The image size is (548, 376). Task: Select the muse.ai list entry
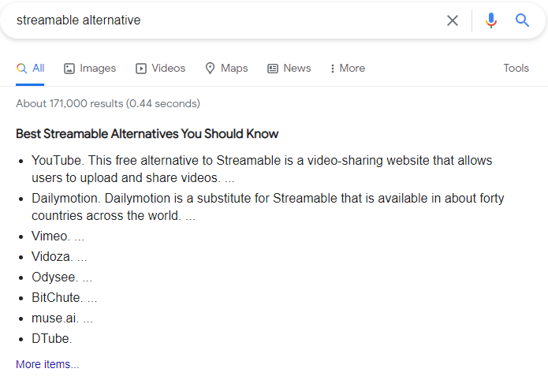pos(62,318)
